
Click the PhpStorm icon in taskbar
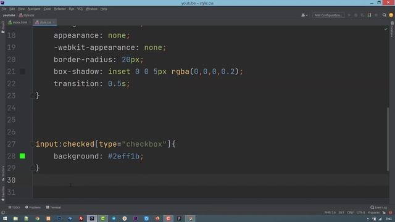coord(92,219)
